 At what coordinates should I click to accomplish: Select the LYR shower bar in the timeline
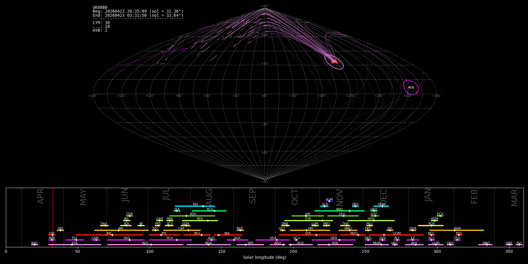[52, 235]
